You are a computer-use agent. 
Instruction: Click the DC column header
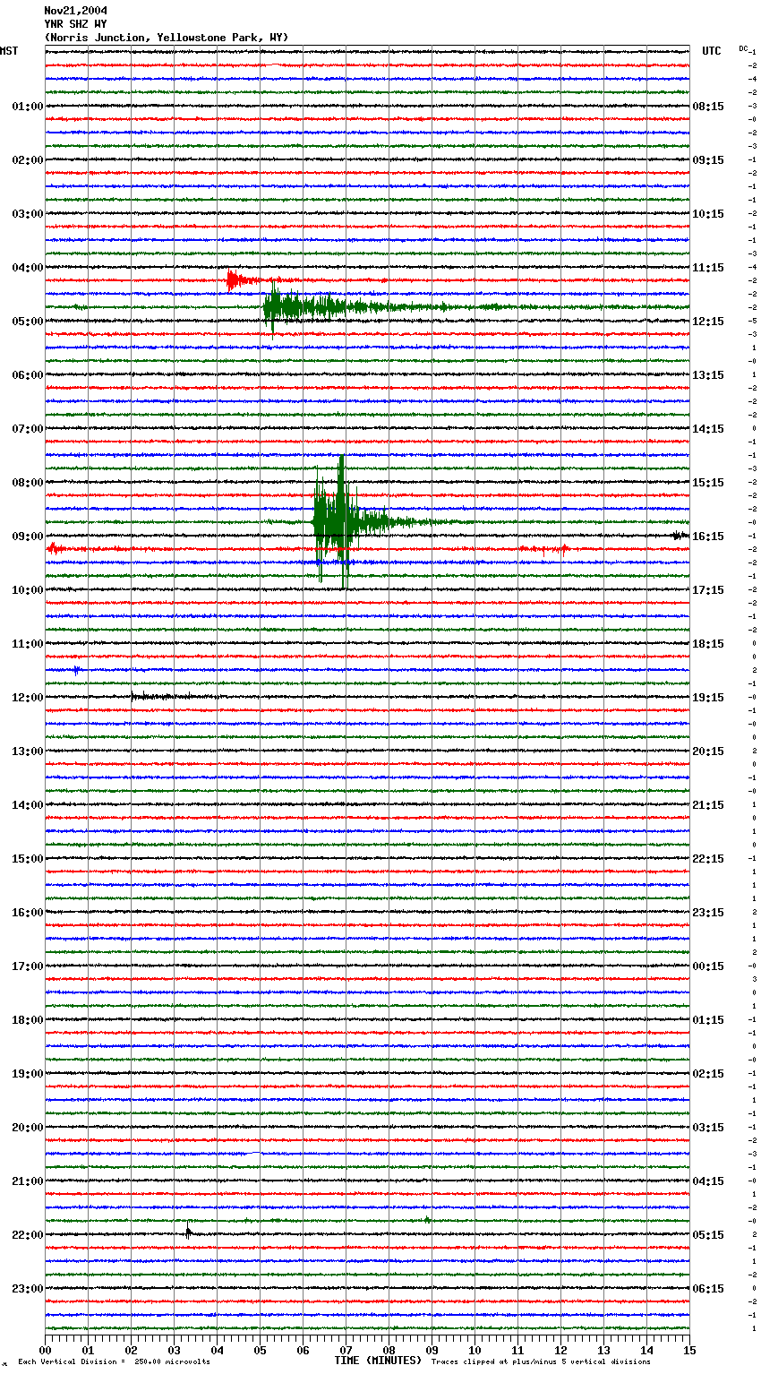[743, 48]
